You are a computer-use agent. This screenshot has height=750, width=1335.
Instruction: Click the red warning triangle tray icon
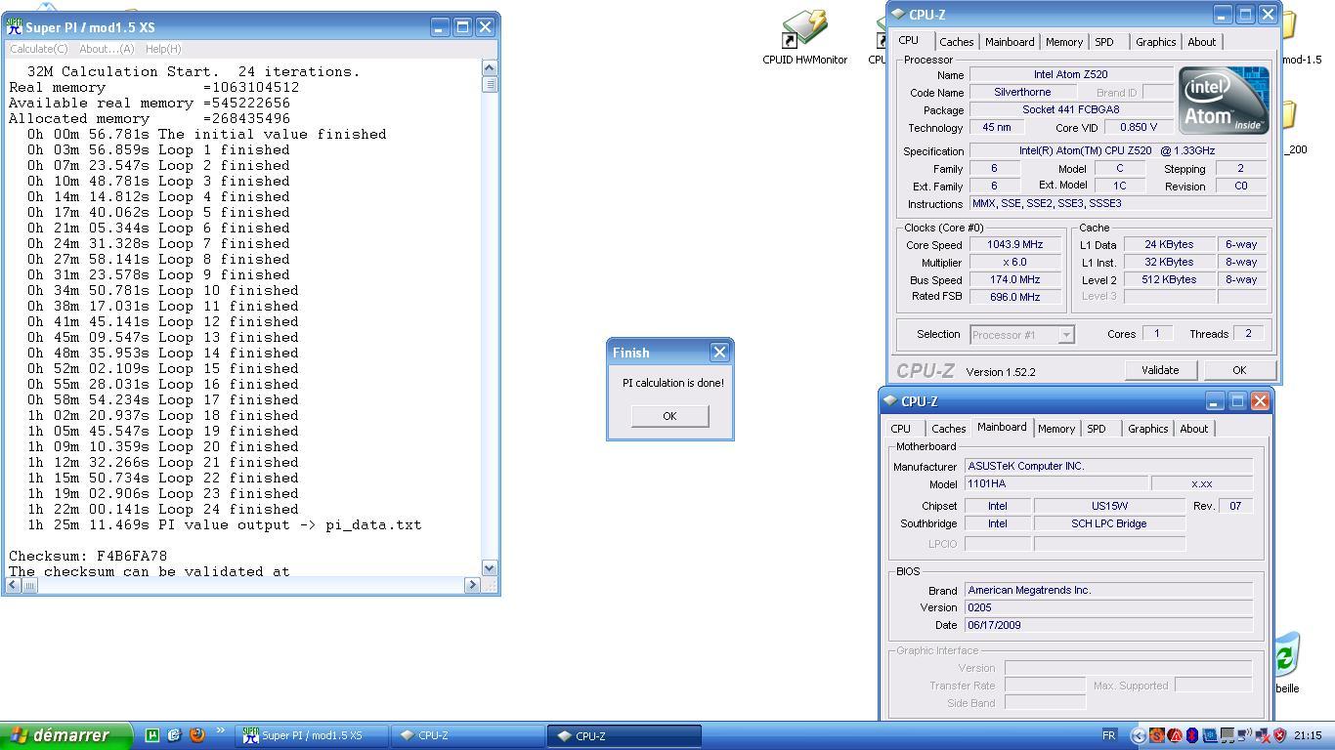pos(1175,735)
